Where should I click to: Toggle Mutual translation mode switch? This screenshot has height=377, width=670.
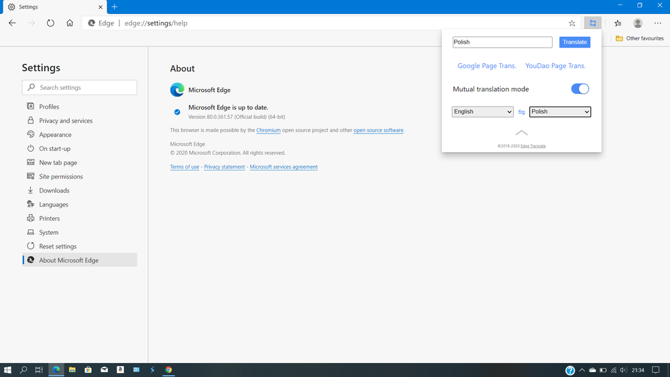579,89
